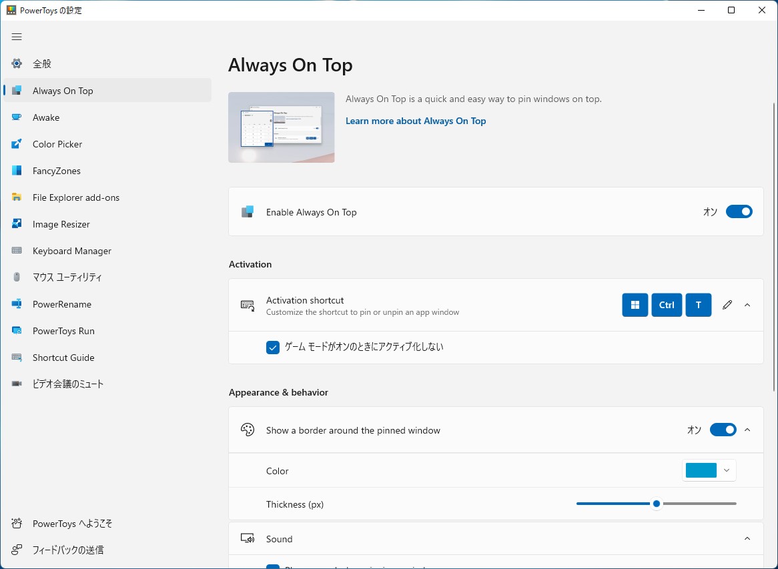Click the pencil icon to edit shortcut
Screen dimensions: 778x569
(x=727, y=305)
